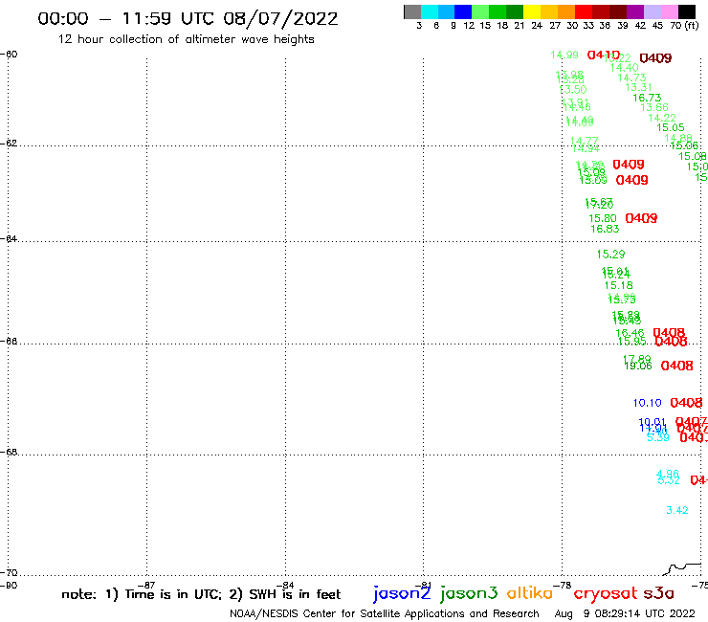Click the longitude axis label -78
The image size is (708, 622).
click(x=563, y=586)
